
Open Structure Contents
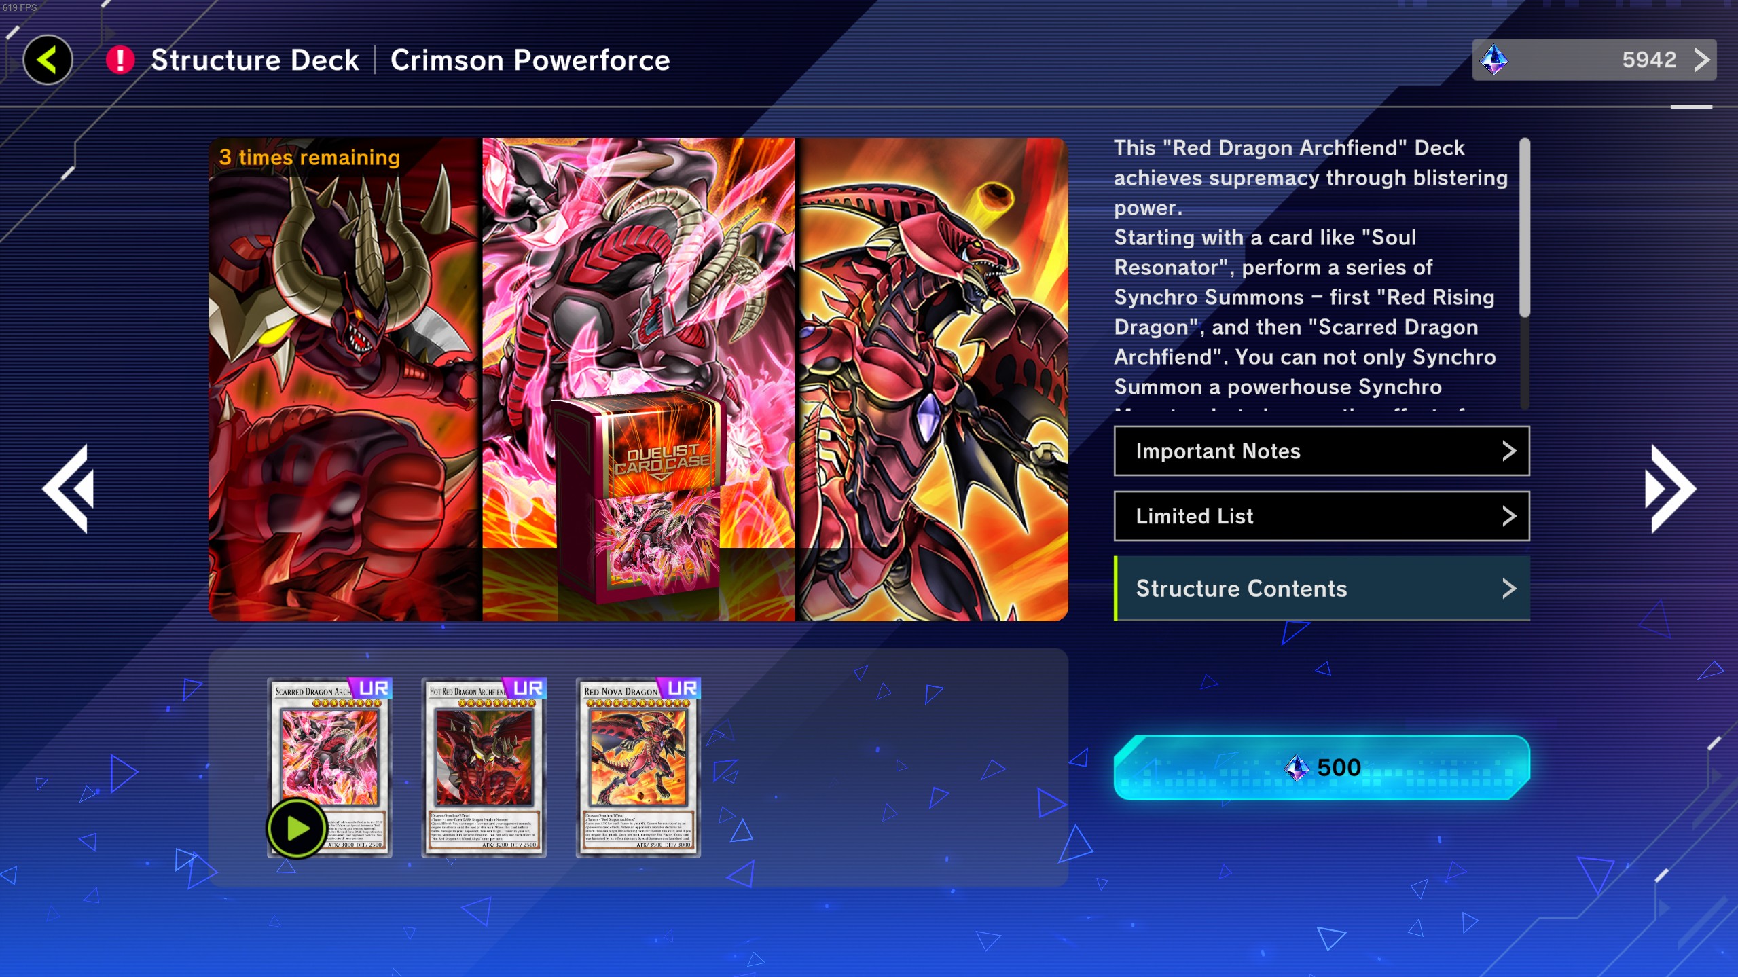coord(1322,589)
